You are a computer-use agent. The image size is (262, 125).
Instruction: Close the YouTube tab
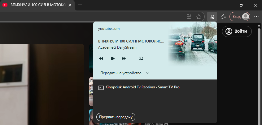click(70, 5)
